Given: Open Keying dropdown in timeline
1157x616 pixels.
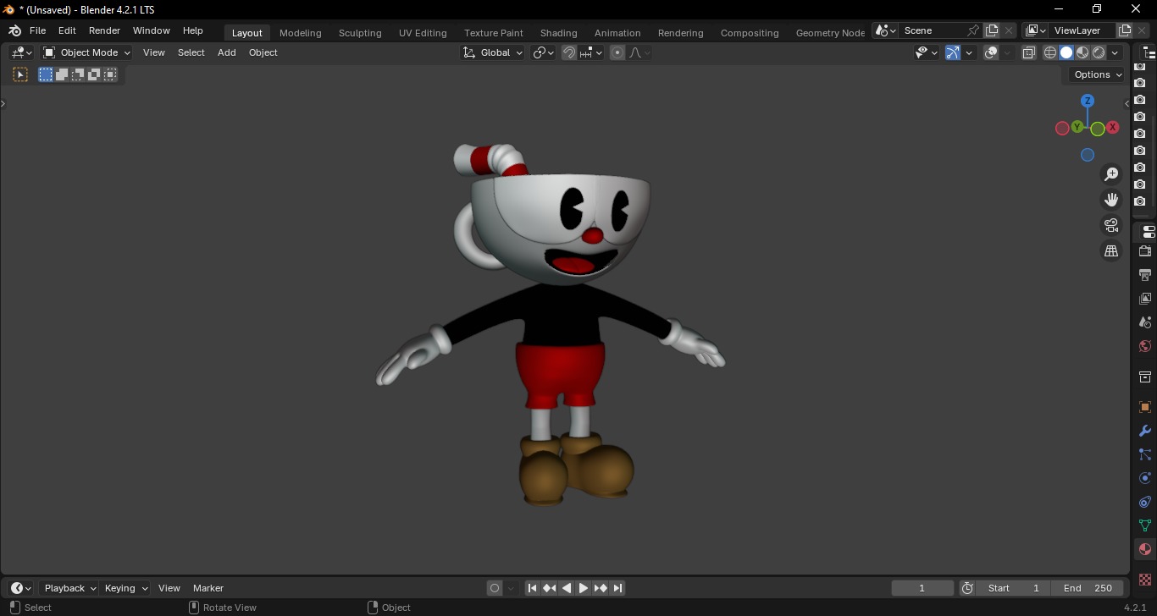Looking at the screenshot, I should pyautogui.click(x=125, y=588).
